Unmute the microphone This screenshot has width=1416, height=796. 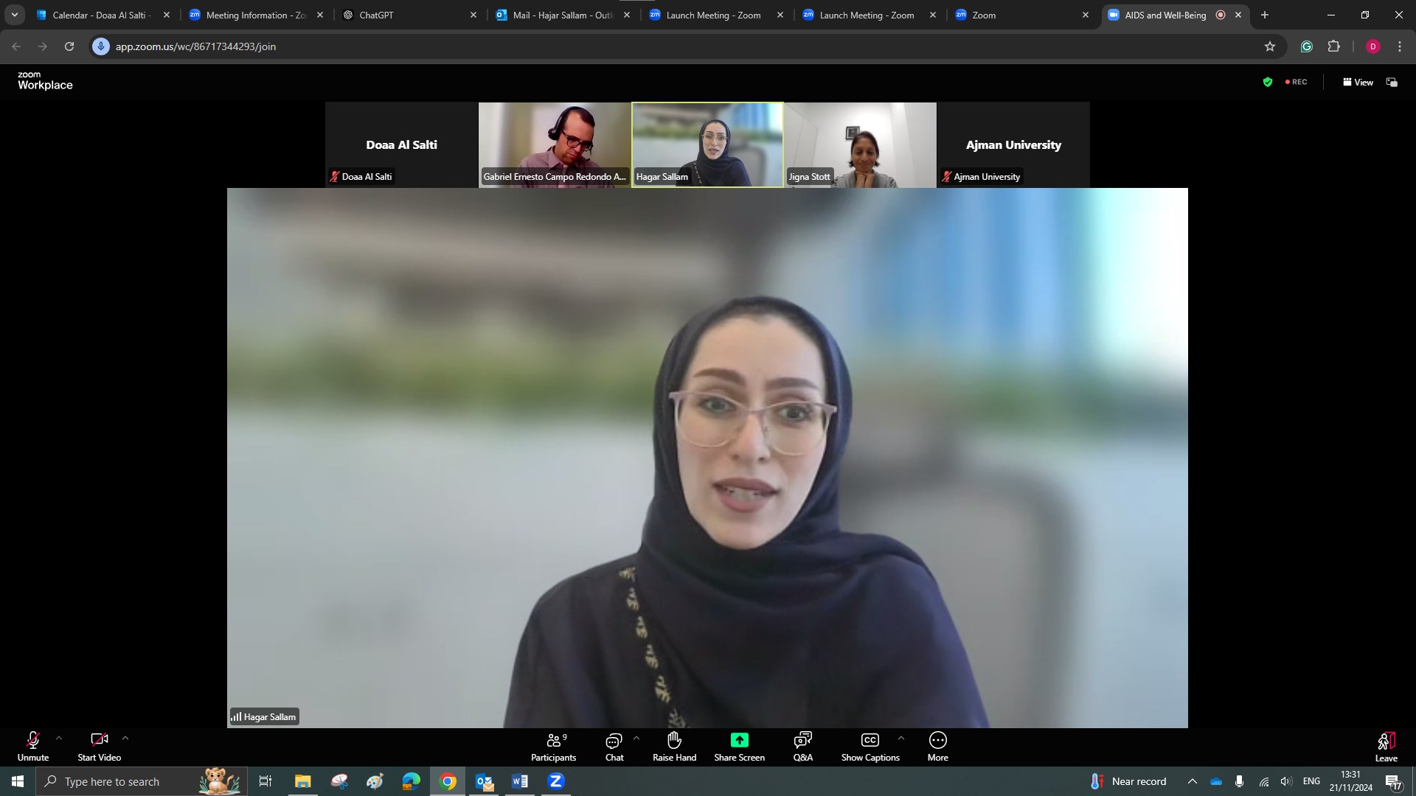click(32, 746)
